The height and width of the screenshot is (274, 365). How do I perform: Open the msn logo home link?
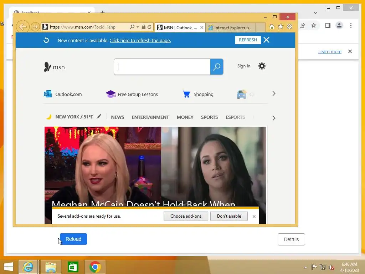54,67
